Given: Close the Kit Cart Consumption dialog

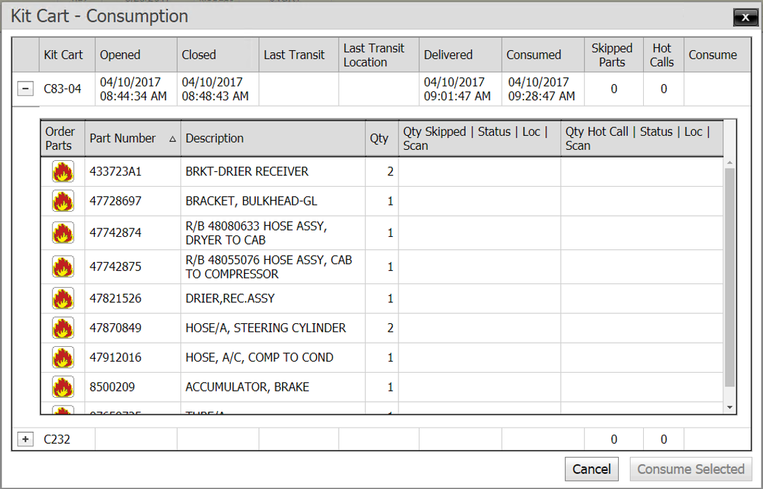Looking at the screenshot, I should point(746,17).
